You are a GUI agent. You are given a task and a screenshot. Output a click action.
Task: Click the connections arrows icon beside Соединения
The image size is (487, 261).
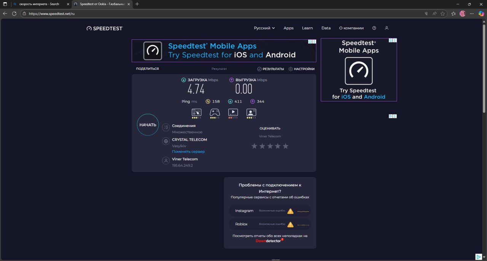tap(166, 127)
